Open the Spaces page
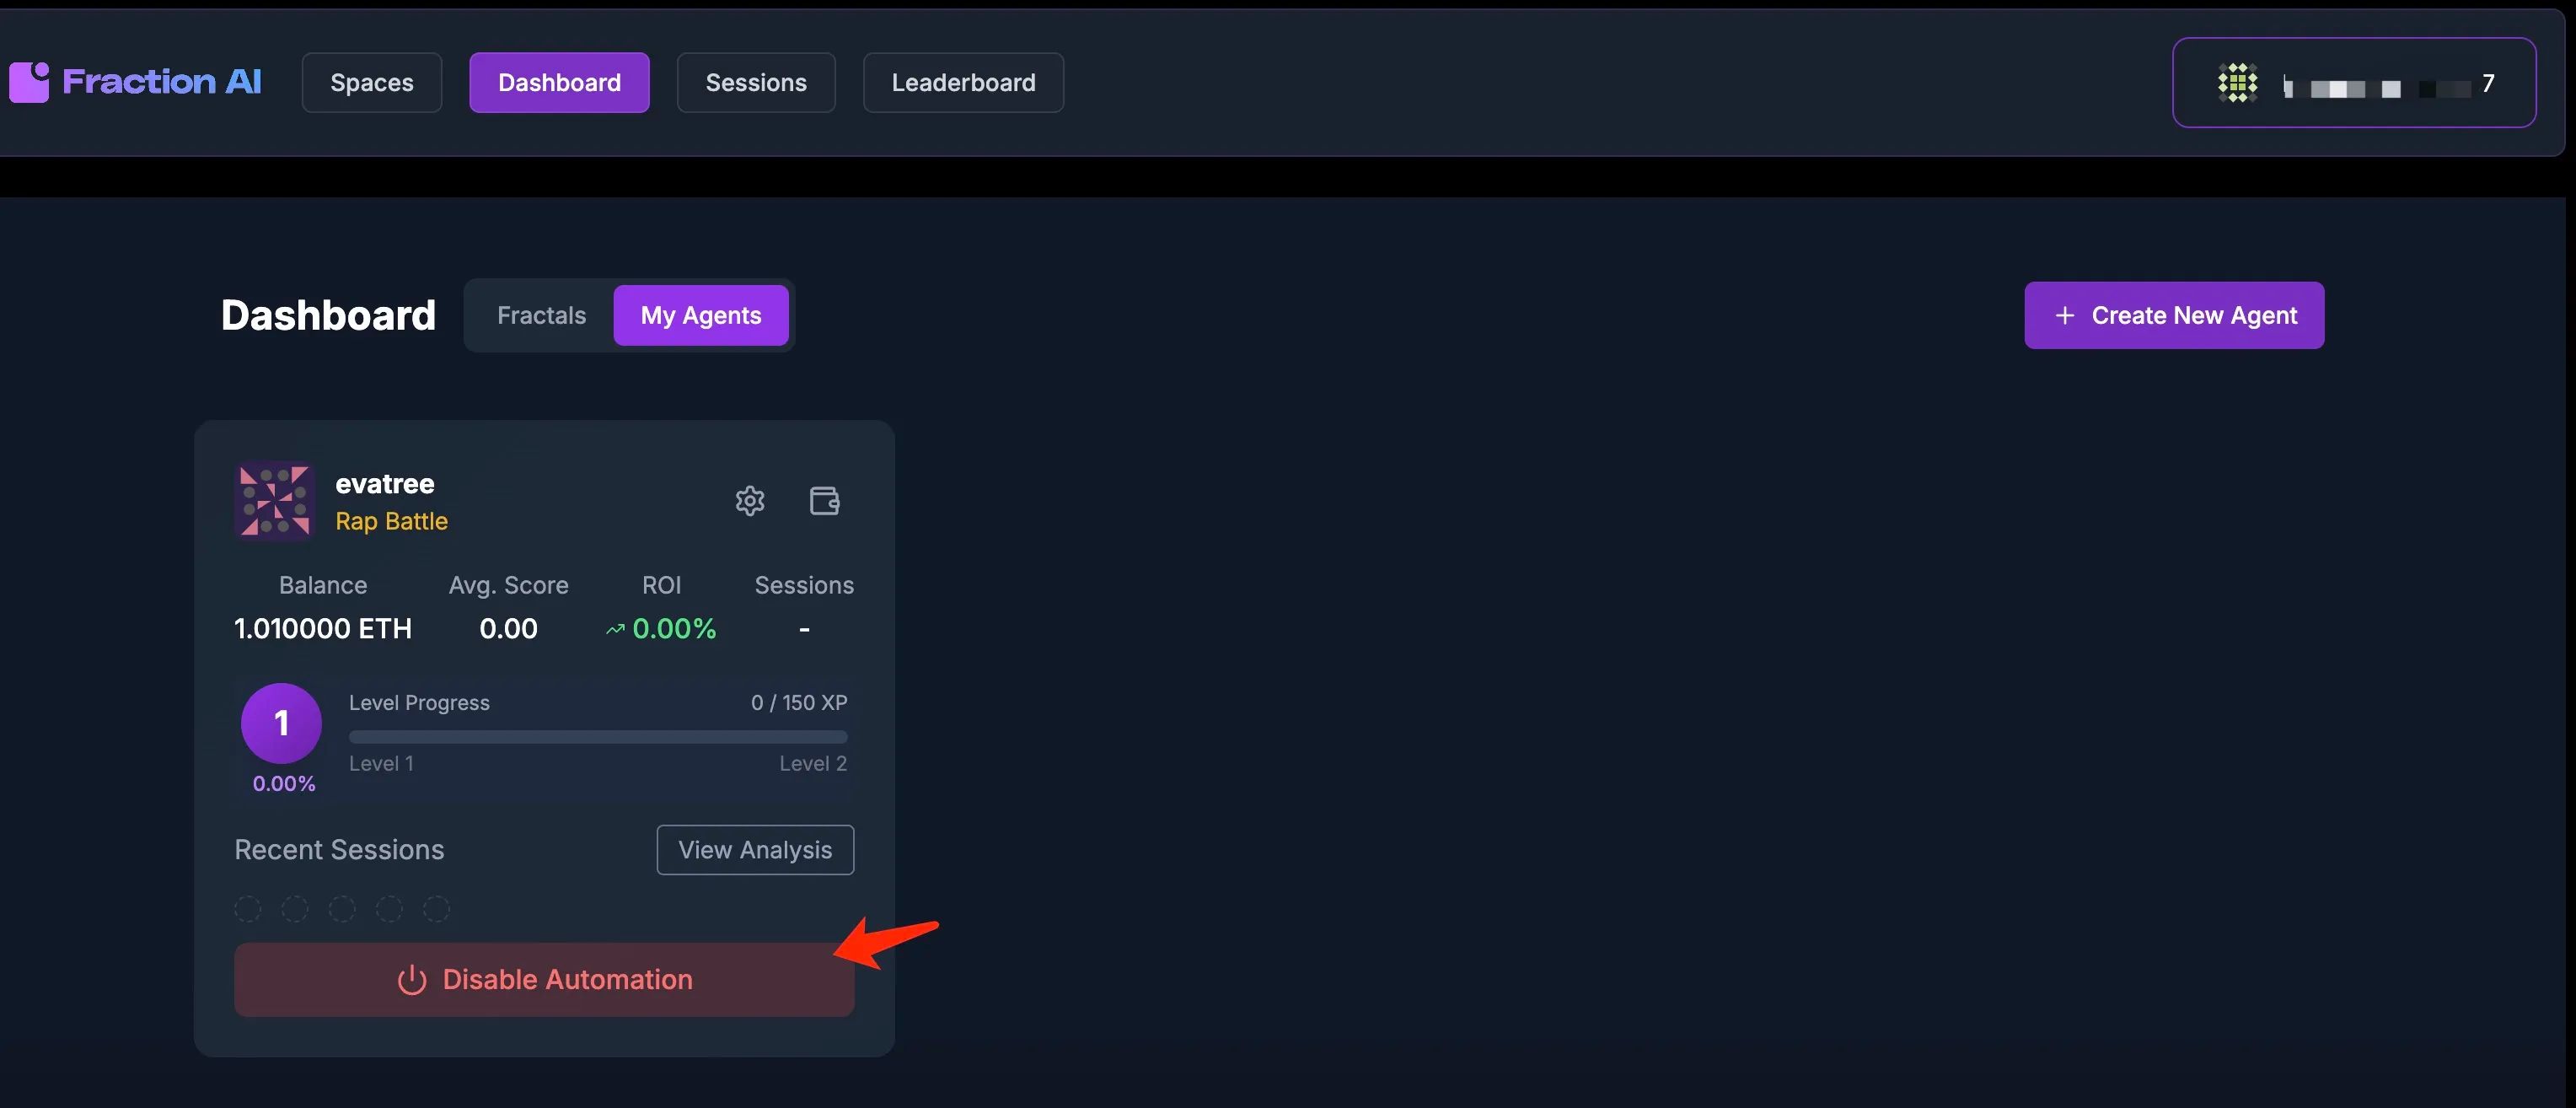This screenshot has width=2576, height=1108. click(372, 83)
